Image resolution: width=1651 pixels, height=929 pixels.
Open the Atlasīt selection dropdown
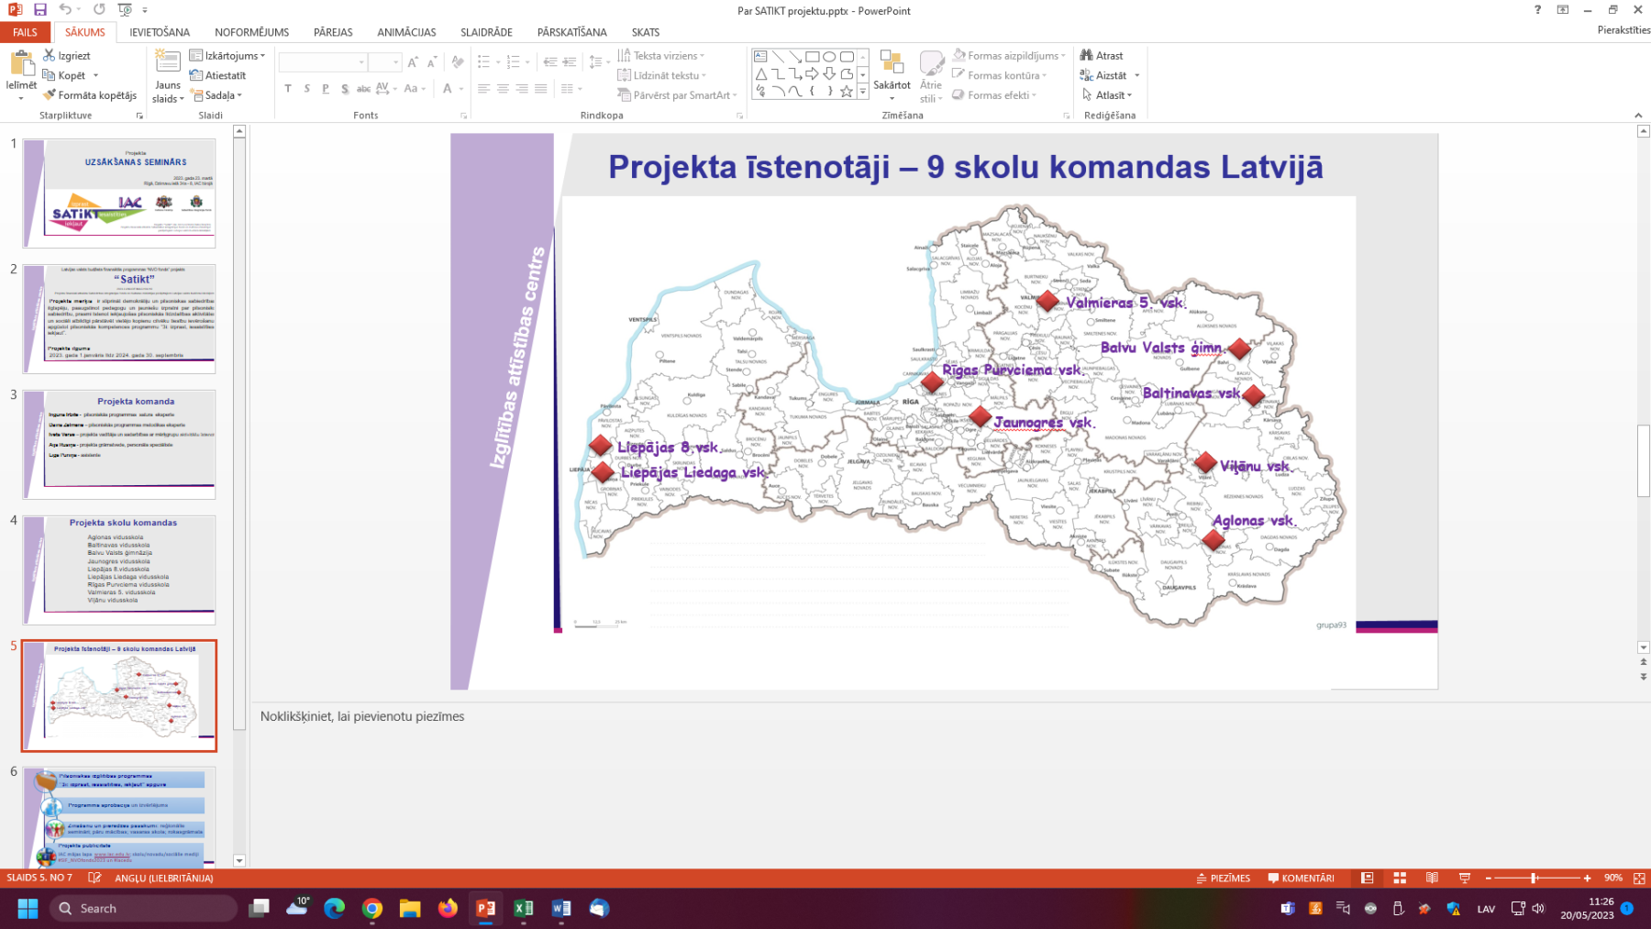(1108, 95)
